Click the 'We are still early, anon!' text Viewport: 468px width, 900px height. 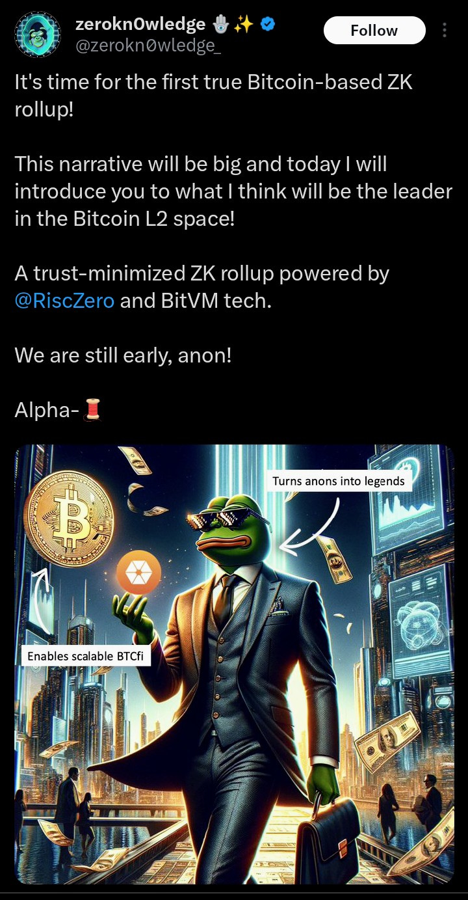(123, 356)
